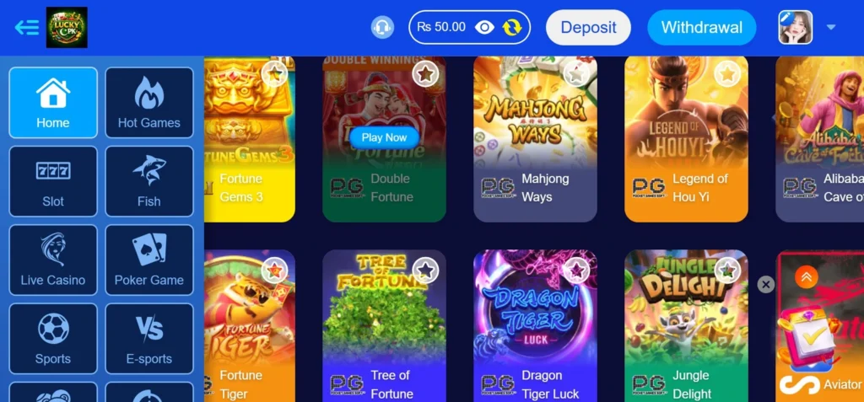Expand profile dropdown arrow

click(x=831, y=27)
